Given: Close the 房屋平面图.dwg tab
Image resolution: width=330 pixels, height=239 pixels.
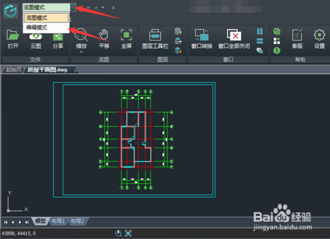Looking at the screenshot, I should pyautogui.click(x=76, y=70).
